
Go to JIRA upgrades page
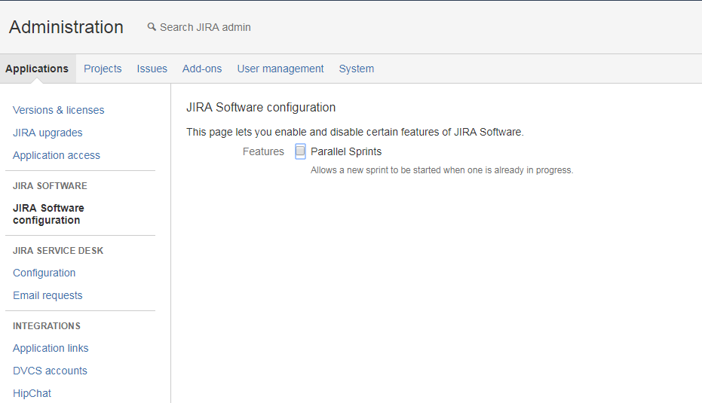pyautogui.click(x=48, y=133)
